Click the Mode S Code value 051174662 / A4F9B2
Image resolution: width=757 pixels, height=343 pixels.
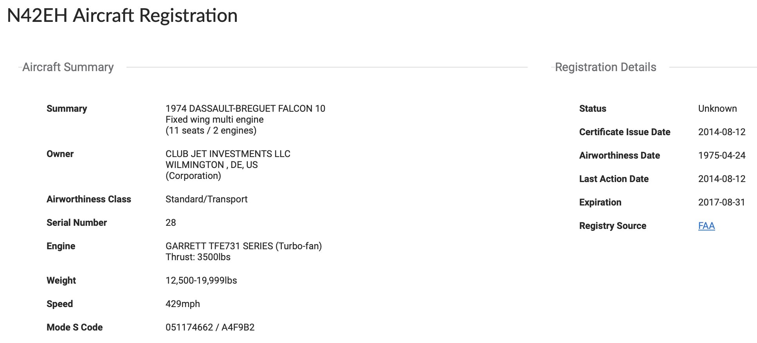210,327
